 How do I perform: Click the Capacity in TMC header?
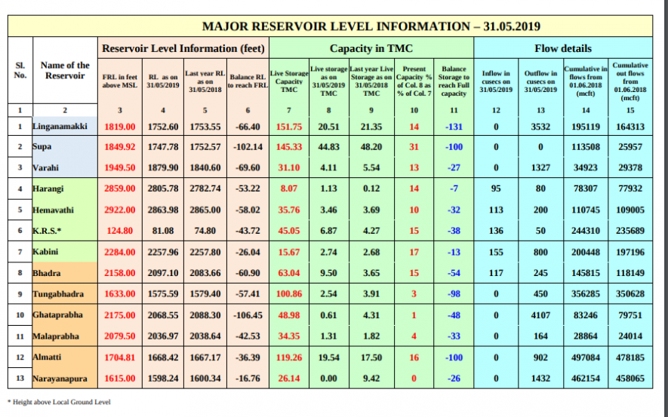370,48
